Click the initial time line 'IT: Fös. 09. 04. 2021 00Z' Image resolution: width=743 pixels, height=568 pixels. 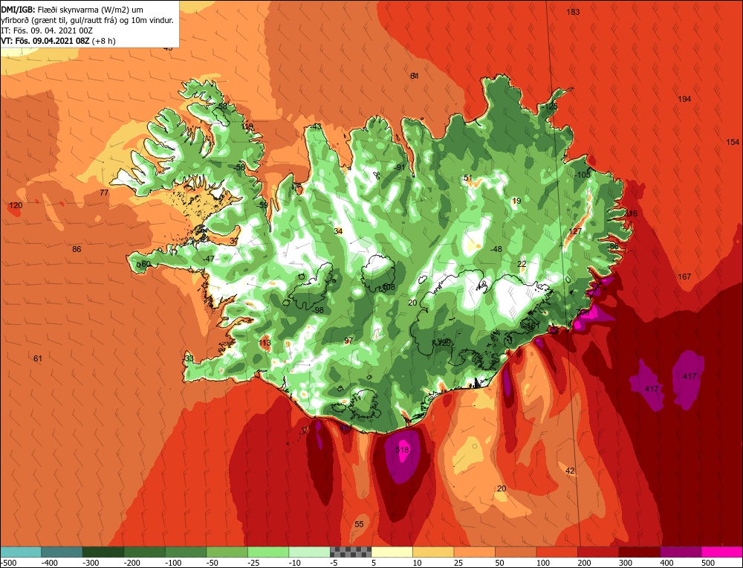coord(46,30)
